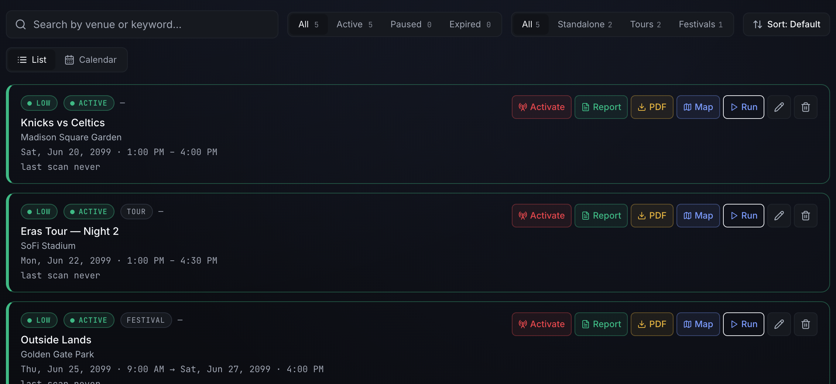
Task: Select the All 5 event type tab
Action: pos(531,24)
